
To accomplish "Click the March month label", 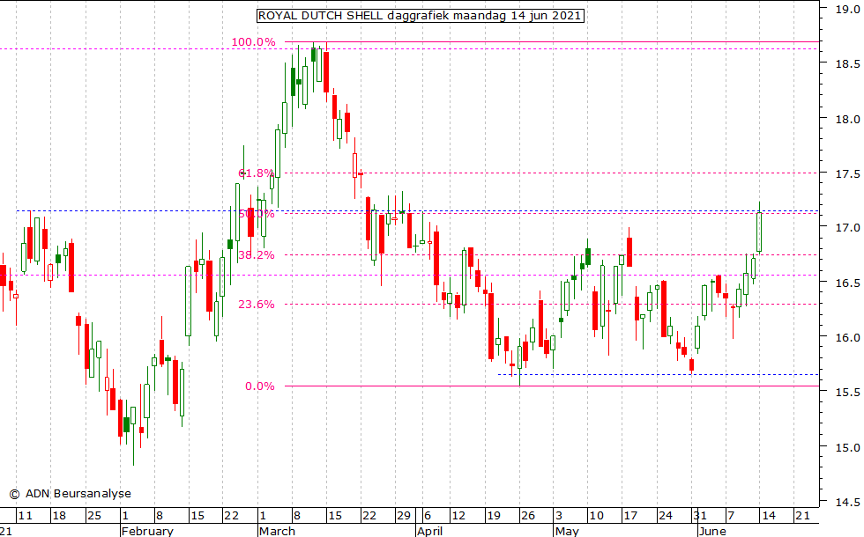I will tap(277, 531).
